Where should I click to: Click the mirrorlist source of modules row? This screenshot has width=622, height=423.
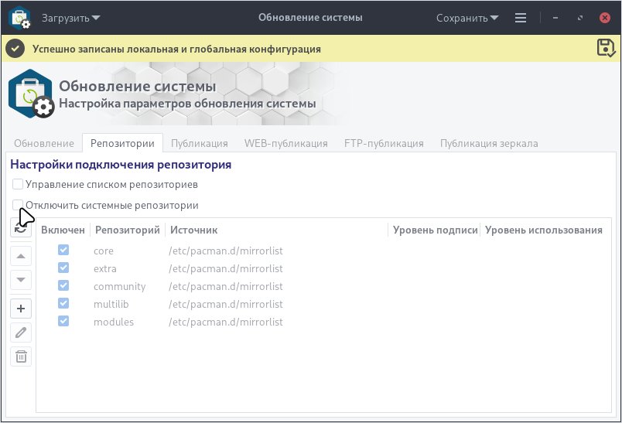(x=226, y=322)
